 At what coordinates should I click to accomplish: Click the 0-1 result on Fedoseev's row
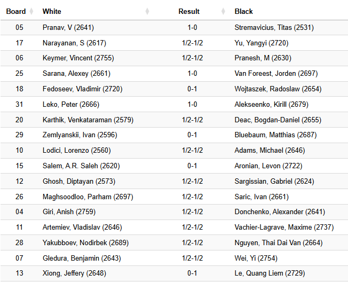pos(192,89)
